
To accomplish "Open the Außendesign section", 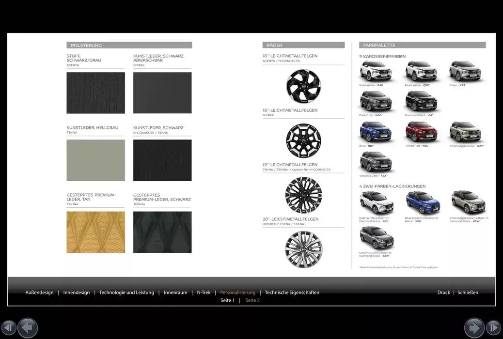I will (39, 293).
